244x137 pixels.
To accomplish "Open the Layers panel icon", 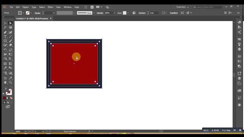I will pyautogui.click(x=239, y=78).
